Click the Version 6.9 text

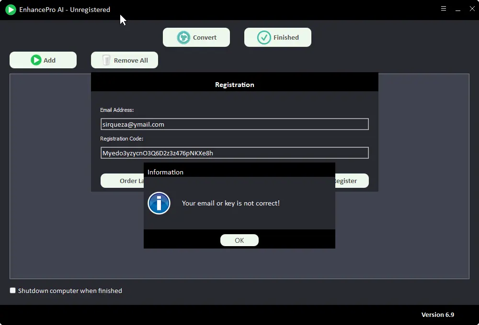(438, 314)
